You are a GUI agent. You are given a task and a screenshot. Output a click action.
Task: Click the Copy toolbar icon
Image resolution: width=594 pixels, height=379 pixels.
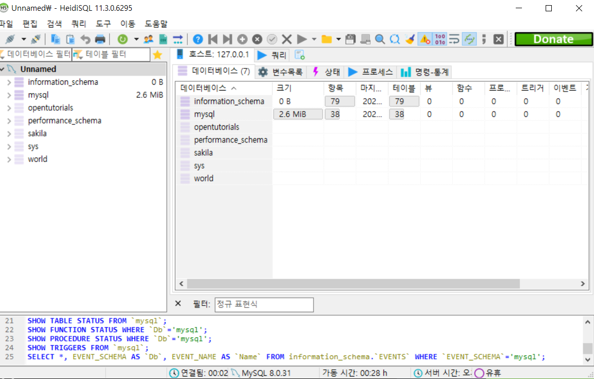(56, 39)
